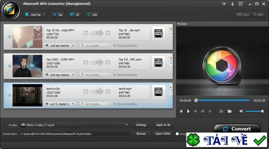Enable the Merge into one file checkbox

(x=177, y=134)
